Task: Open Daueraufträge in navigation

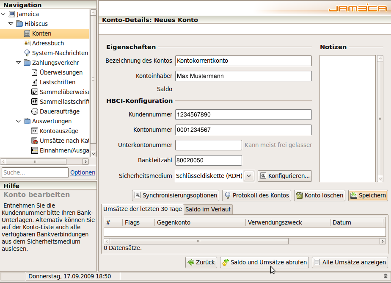Action: [x=60, y=111]
